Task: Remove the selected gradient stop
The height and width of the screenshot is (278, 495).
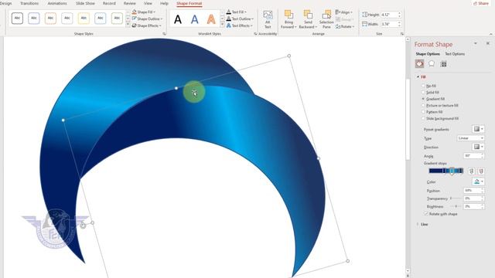Action: point(481,171)
